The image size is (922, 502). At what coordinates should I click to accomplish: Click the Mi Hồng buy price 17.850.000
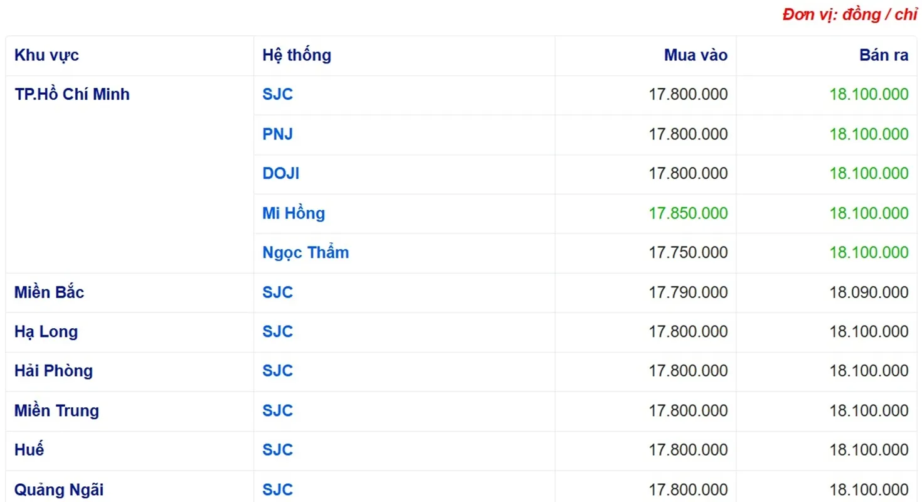click(688, 213)
